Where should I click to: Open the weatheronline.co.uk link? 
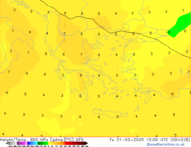[x=166, y=144]
